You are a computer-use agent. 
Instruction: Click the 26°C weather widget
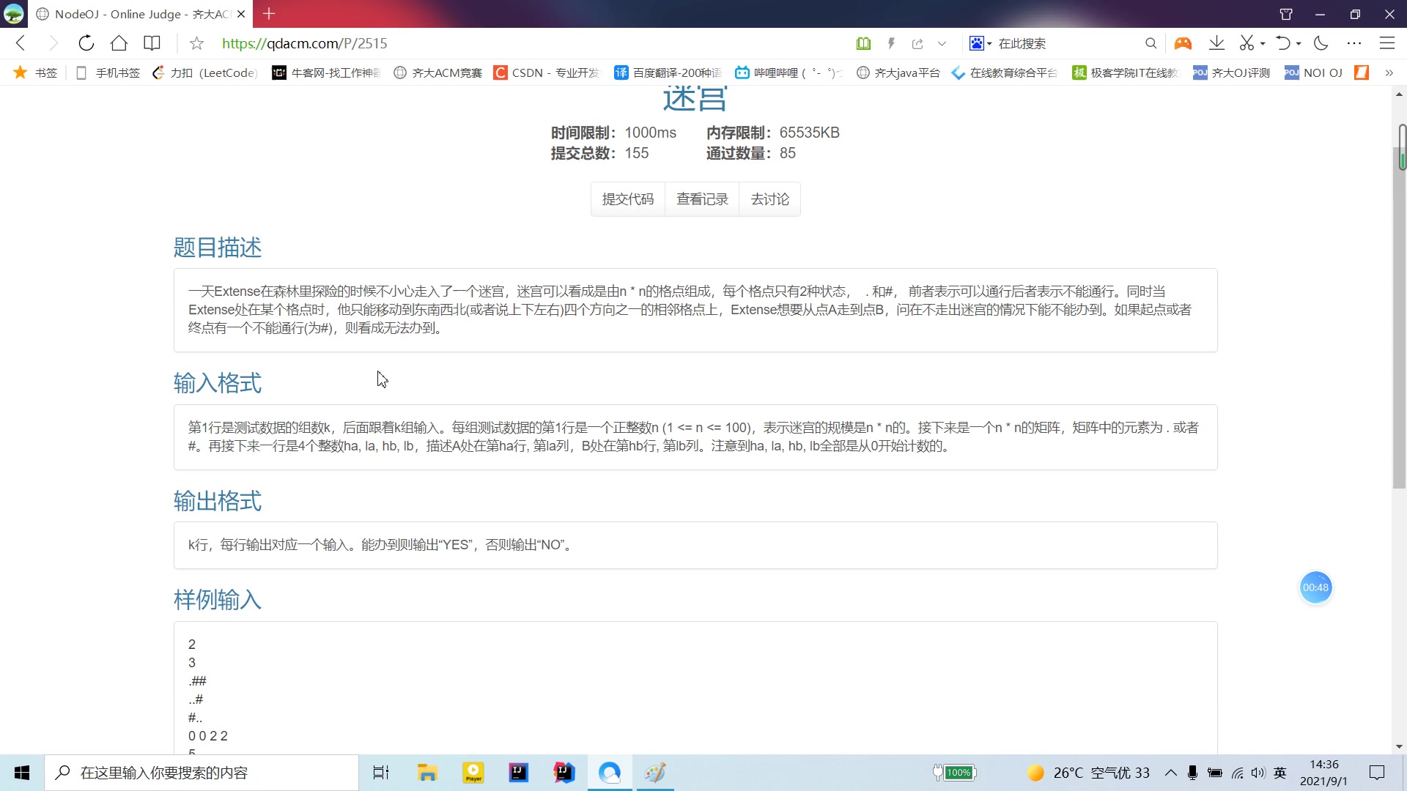click(1088, 773)
